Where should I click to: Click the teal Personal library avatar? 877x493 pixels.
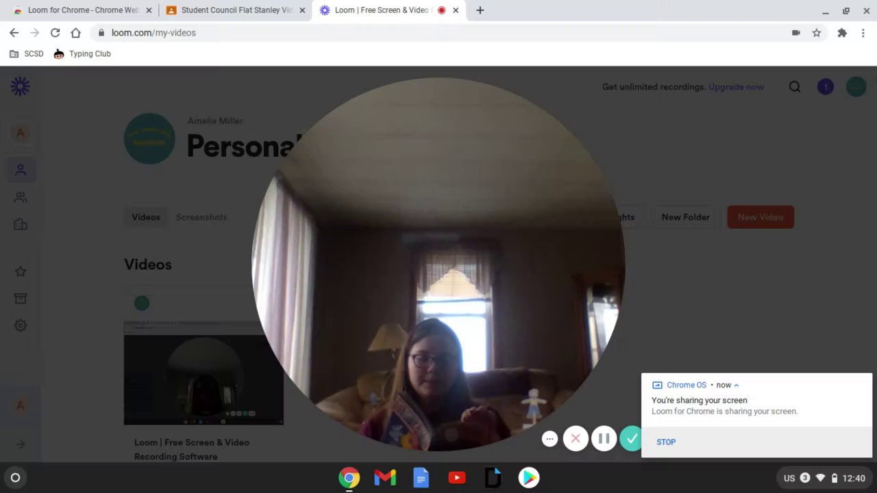click(149, 138)
